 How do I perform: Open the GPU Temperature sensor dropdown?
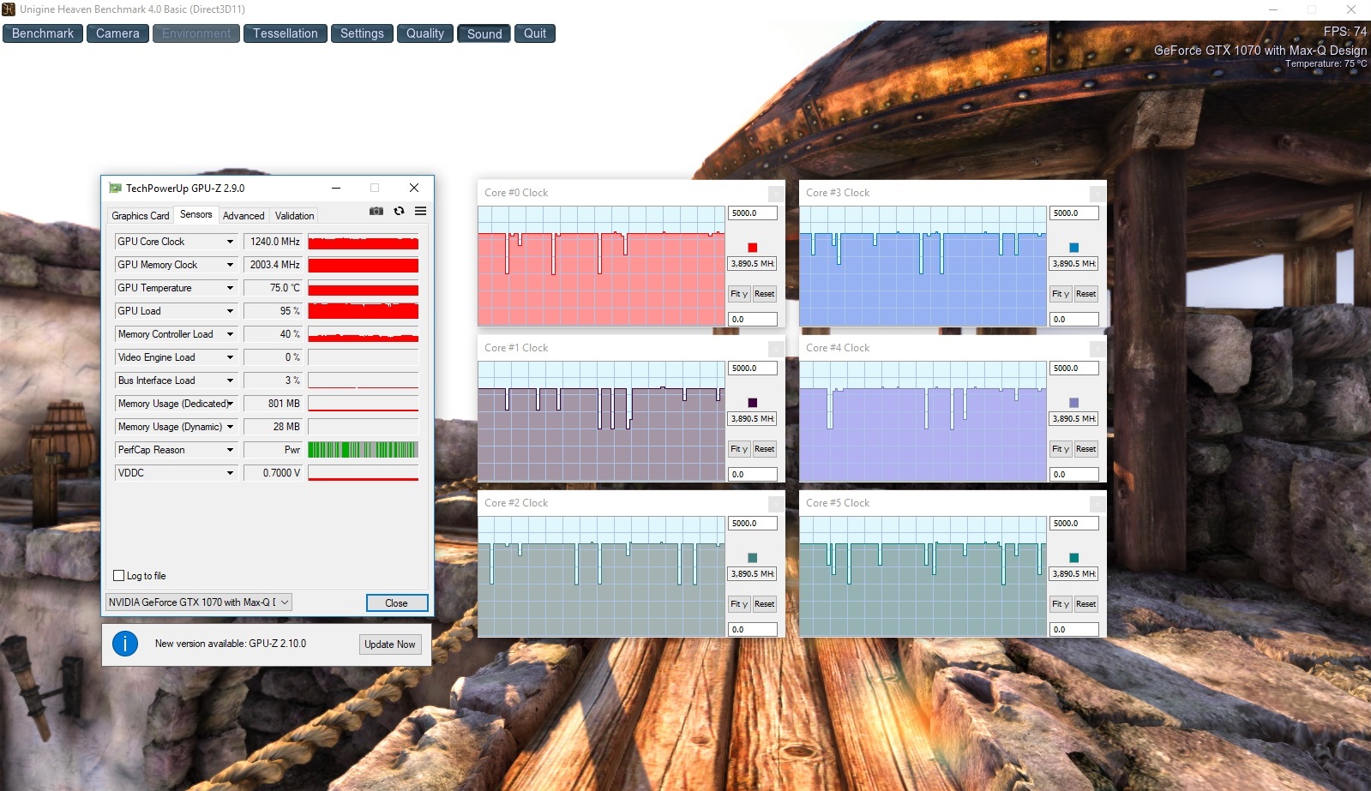pyautogui.click(x=230, y=288)
